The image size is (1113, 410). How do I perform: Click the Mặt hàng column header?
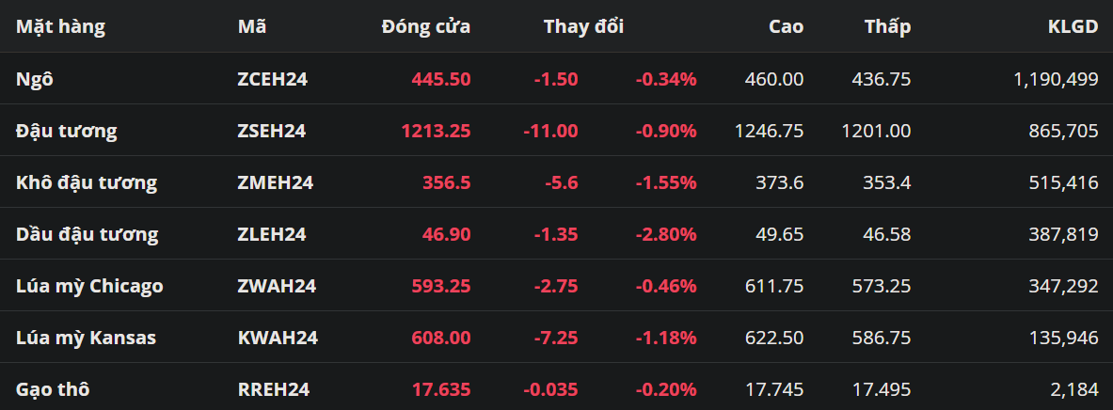(60, 26)
